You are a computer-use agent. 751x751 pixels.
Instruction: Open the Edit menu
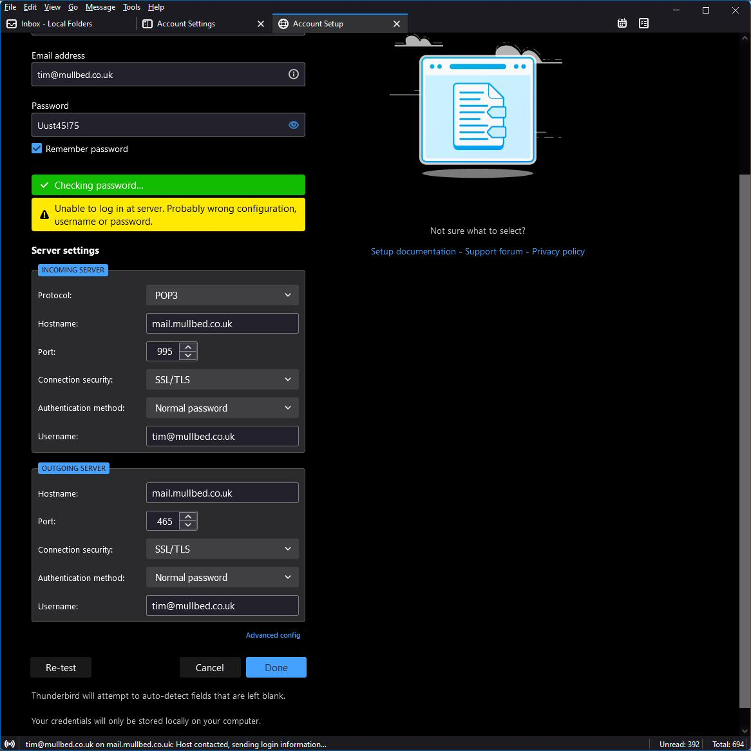click(30, 7)
